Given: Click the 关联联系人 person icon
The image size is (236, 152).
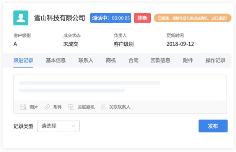Looking at the screenshot, I should point(103,107).
